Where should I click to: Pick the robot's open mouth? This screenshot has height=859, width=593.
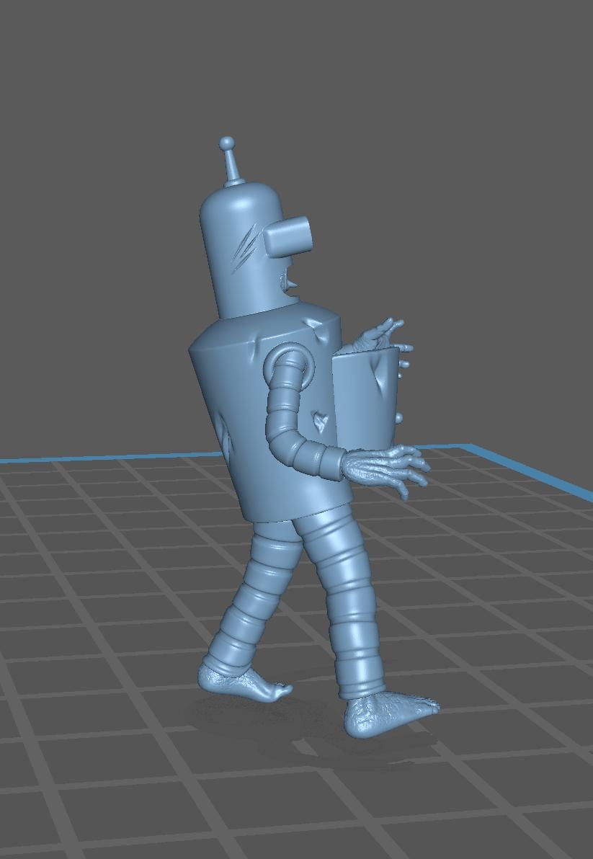pos(289,283)
